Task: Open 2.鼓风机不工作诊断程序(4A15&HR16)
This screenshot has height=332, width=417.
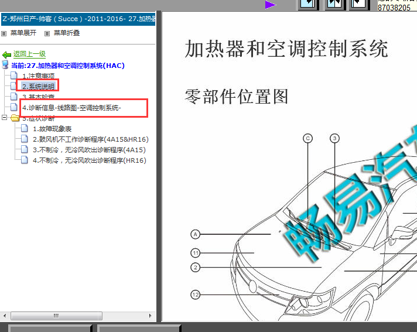Action: click(x=91, y=139)
